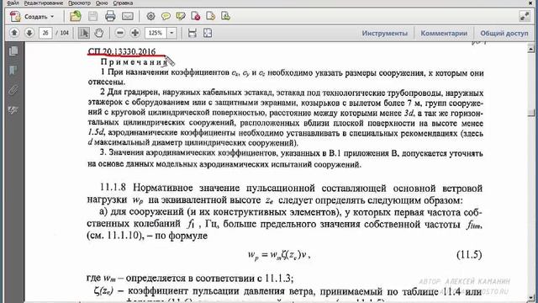This screenshot has height=303, width=538.
Task: Open the Комментарии pane
Action: (x=444, y=34)
